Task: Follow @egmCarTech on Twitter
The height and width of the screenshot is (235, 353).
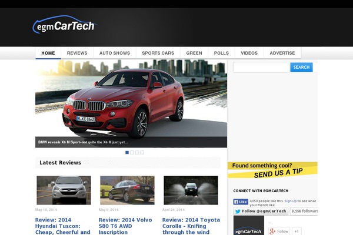Action: 261,211
